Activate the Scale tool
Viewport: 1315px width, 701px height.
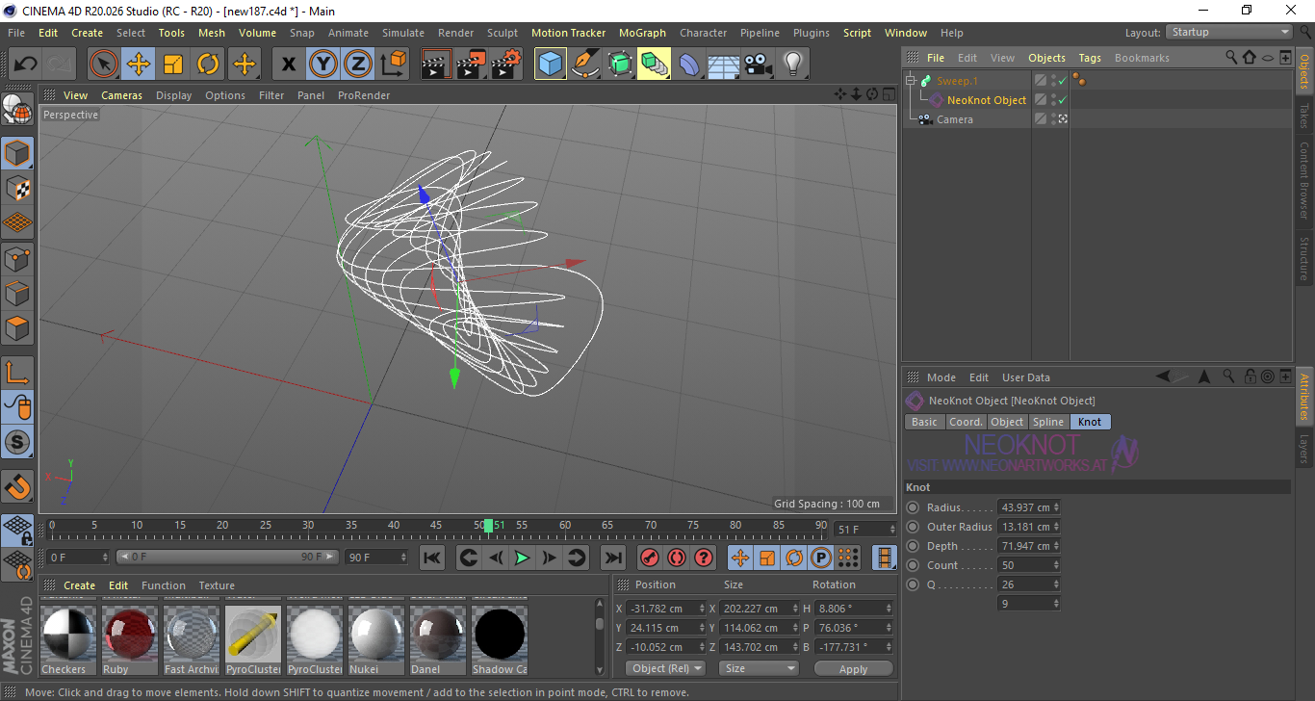coord(173,65)
